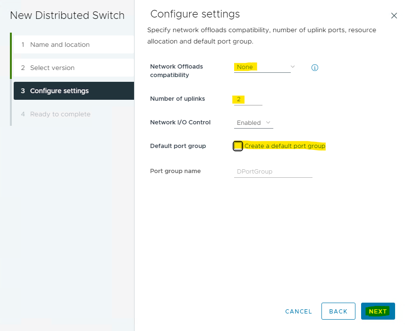Click the info icon beside Network Offloads compatibility

[x=315, y=68]
